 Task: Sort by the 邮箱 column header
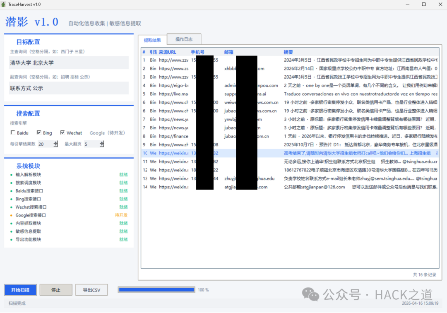click(228, 52)
